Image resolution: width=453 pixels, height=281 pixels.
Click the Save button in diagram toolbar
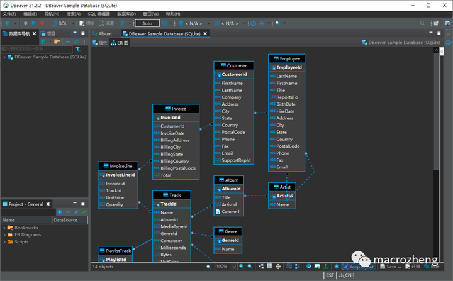(x=391, y=267)
